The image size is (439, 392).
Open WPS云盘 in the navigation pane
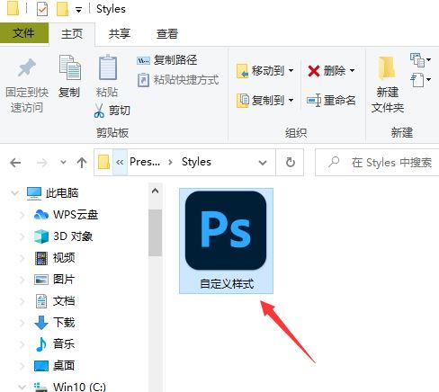[67, 215]
